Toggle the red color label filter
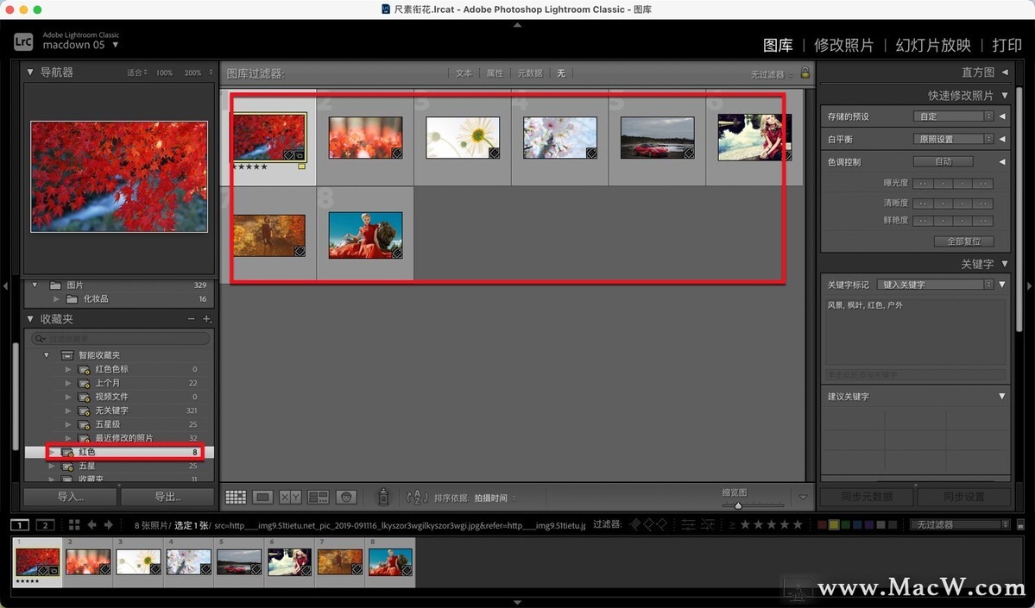 point(822,525)
